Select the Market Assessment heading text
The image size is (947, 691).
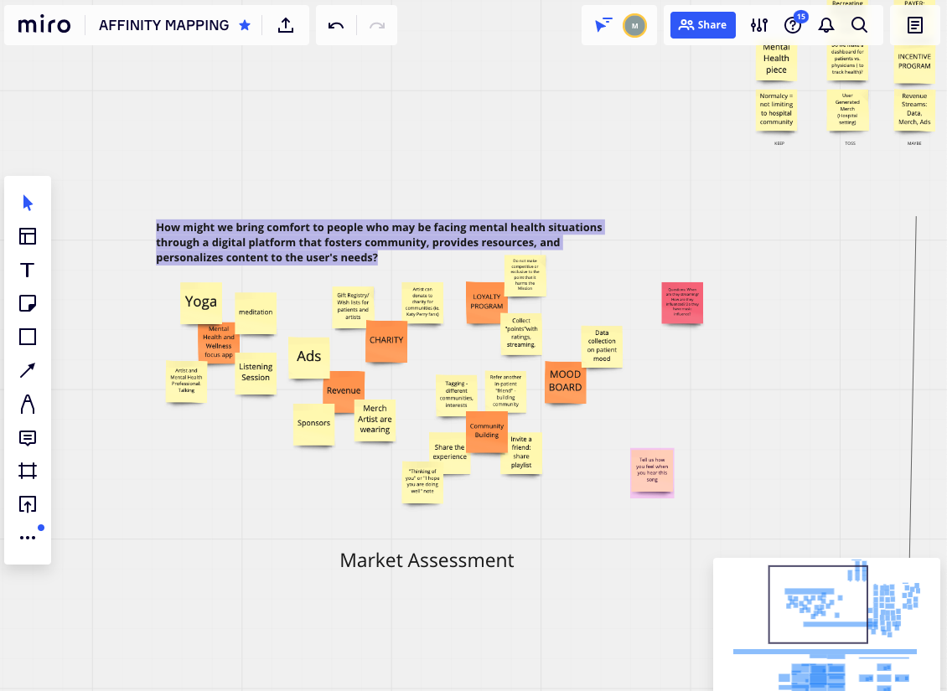(x=427, y=560)
